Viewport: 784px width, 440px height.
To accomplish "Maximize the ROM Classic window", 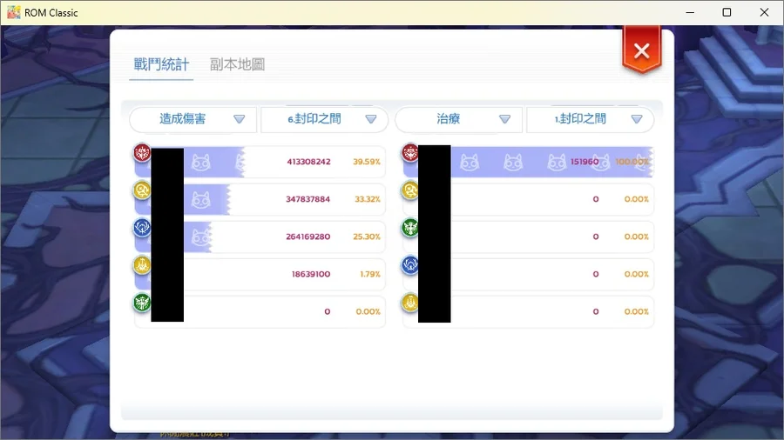I will tap(727, 12).
